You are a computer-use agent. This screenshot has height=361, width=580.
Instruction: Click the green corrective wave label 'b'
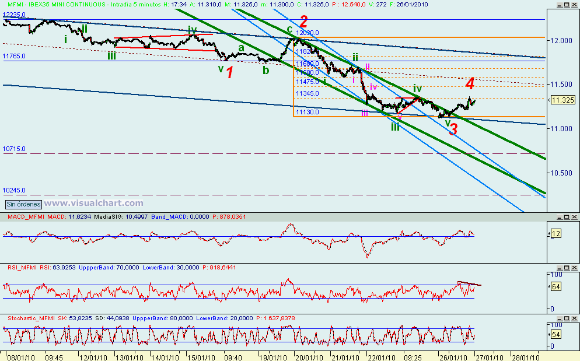click(266, 69)
